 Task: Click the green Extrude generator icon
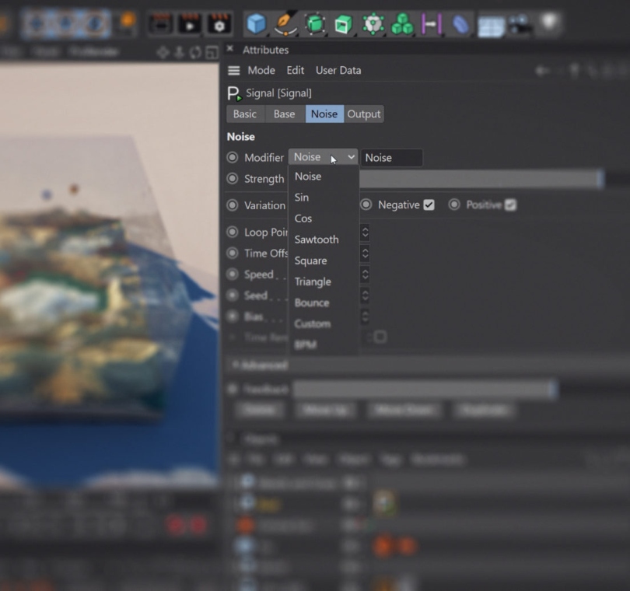(x=343, y=25)
